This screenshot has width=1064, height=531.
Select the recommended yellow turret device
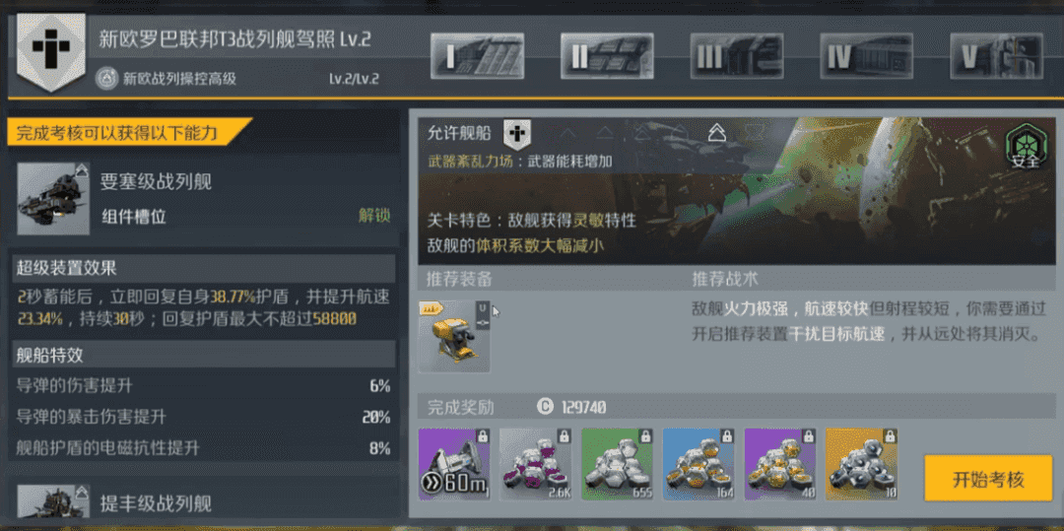(454, 336)
